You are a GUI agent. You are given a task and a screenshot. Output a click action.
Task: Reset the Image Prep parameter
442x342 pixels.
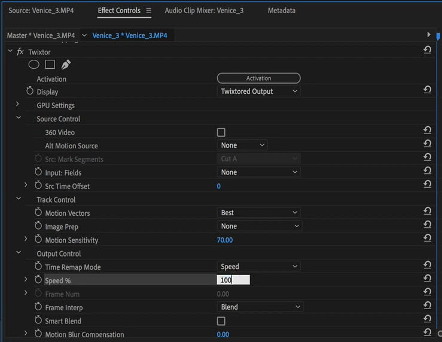point(427,224)
